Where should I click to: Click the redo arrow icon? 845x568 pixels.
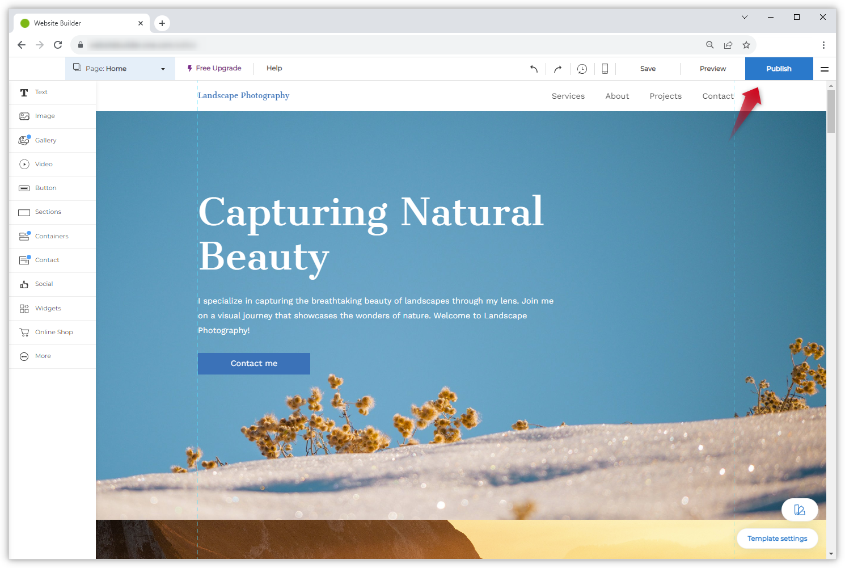(x=558, y=69)
